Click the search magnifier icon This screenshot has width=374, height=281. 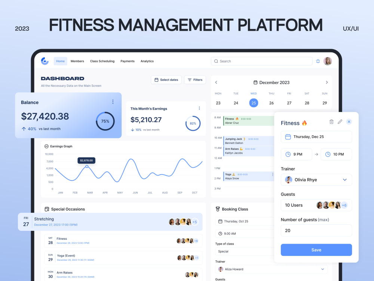(216, 61)
